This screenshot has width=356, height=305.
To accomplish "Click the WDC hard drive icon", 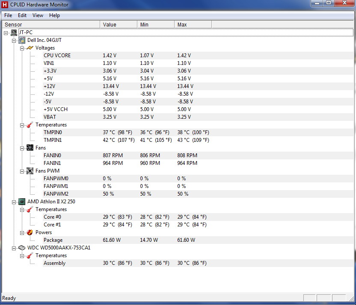I will pos(22,248).
